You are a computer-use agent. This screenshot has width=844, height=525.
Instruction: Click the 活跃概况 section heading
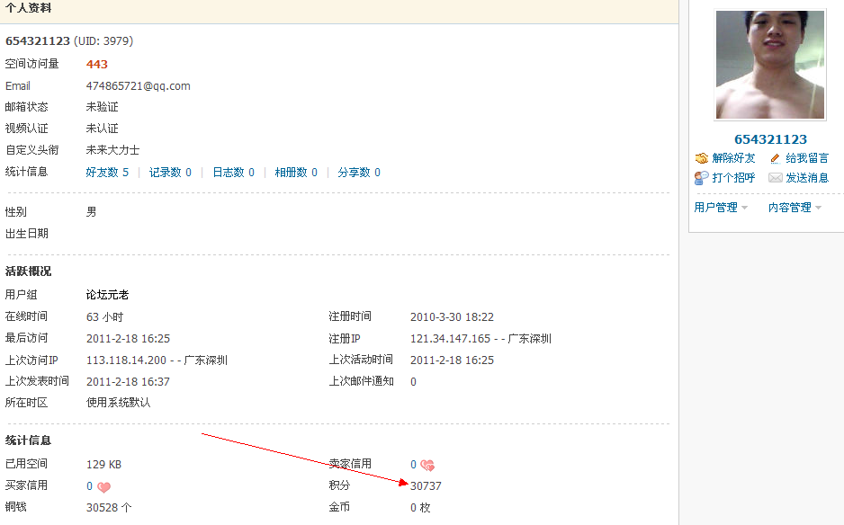point(28,271)
